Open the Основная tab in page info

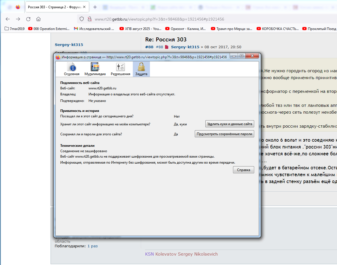pos(72,69)
